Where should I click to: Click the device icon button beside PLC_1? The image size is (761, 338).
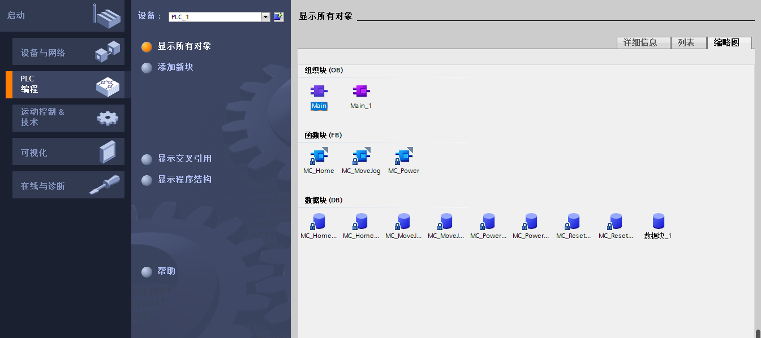click(278, 17)
